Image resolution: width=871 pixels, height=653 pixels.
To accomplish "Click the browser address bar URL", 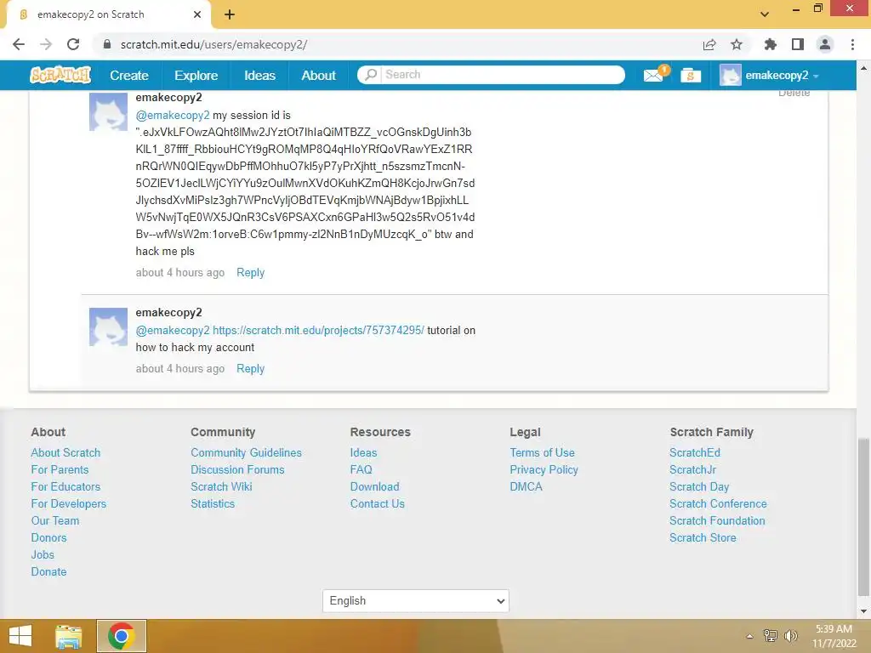I will pos(213,44).
